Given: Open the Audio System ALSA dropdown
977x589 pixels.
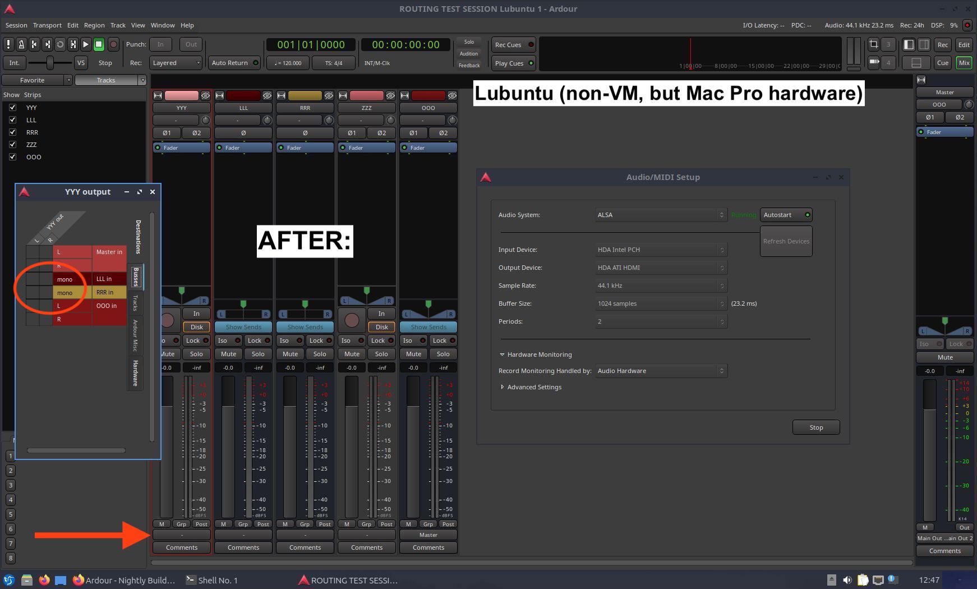Looking at the screenshot, I should [x=661, y=215].
